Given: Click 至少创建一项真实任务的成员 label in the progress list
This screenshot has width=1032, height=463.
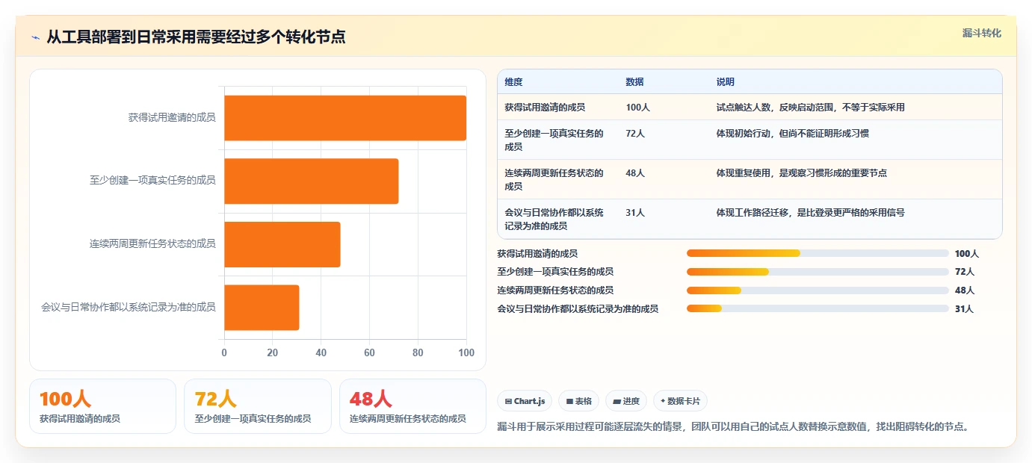Looking at the screenshot, I should [555, 272].
